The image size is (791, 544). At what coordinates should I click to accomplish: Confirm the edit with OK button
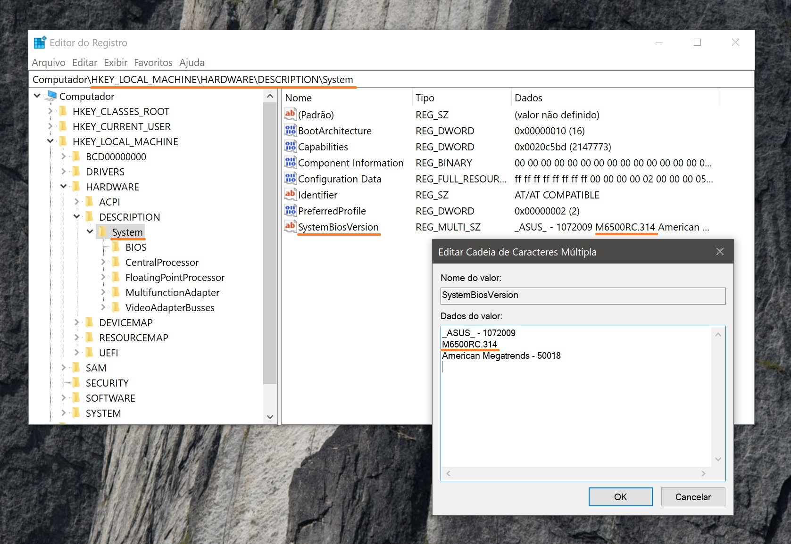click(x=620, y=497)
